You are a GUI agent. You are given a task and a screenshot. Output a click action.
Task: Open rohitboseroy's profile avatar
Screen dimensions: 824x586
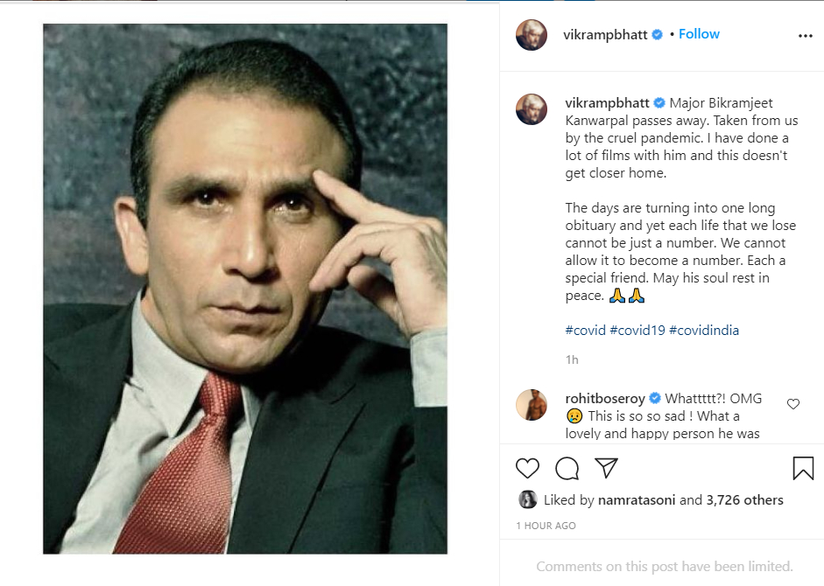[x=532, y=405]
